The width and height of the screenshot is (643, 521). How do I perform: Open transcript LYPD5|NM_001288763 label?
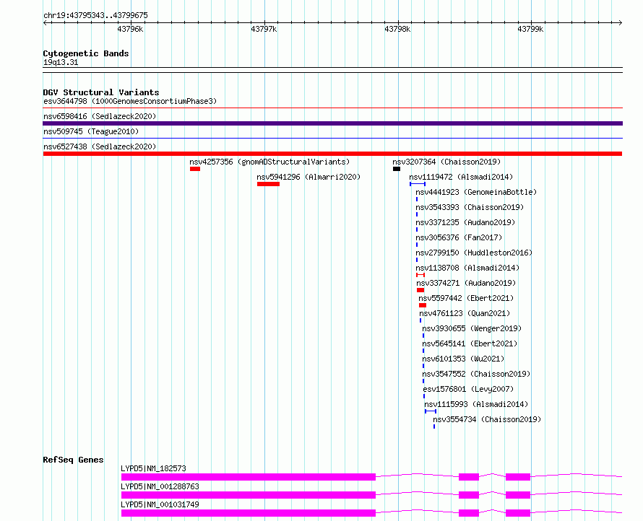[160, 486]
